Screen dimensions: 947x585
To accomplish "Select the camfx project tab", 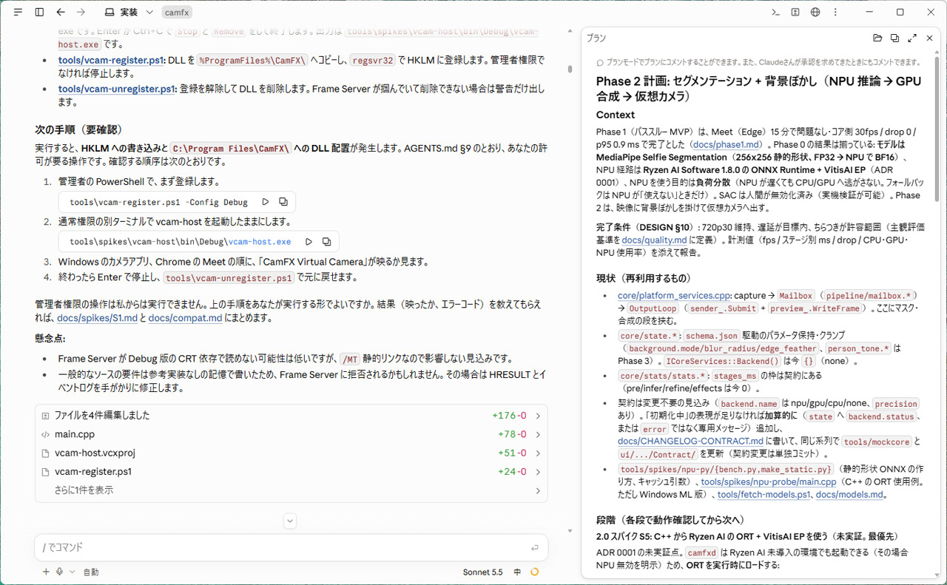I will coord(177,13).
